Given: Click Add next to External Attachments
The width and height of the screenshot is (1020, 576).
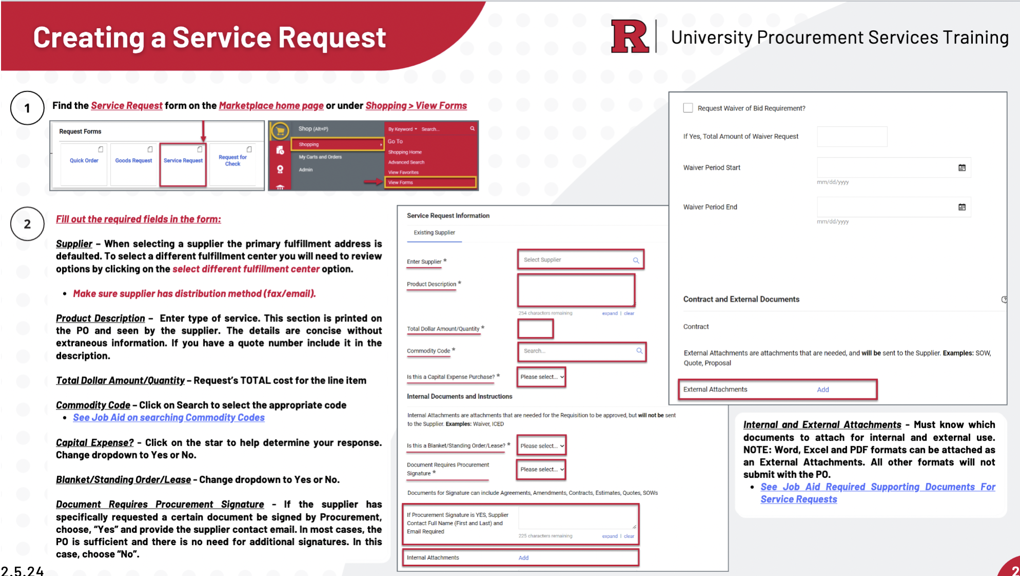Looking at the screenshot, I should point(823,390).
